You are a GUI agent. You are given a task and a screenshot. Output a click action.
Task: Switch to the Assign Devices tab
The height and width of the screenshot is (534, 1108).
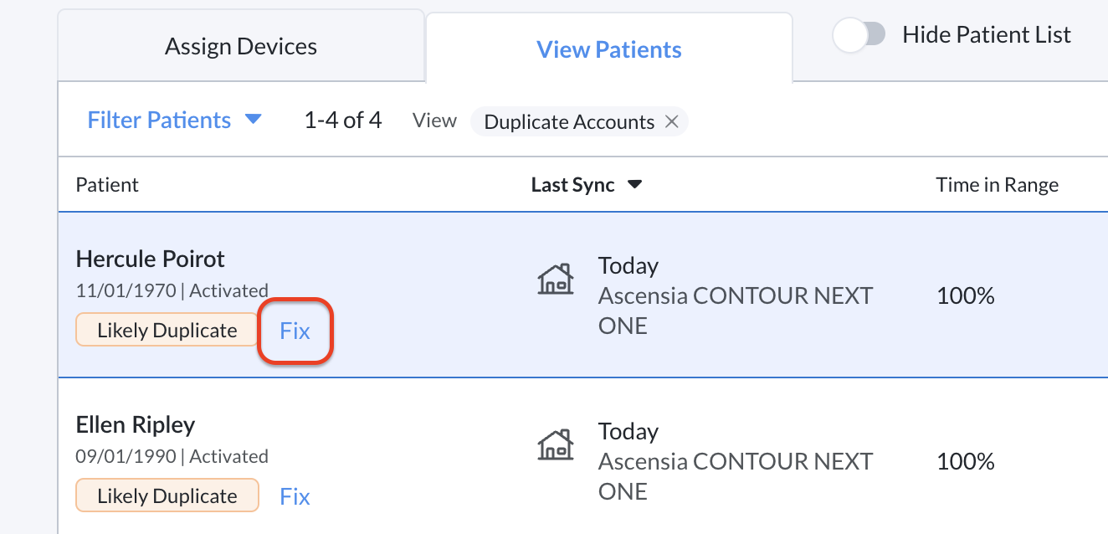pyautogui.click(x=240, y=46)
